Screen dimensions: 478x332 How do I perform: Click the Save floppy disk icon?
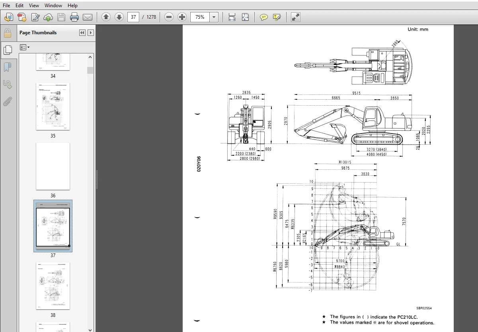point(61,17)
